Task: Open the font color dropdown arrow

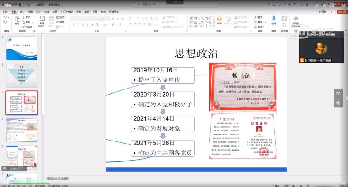Action: 124,25
